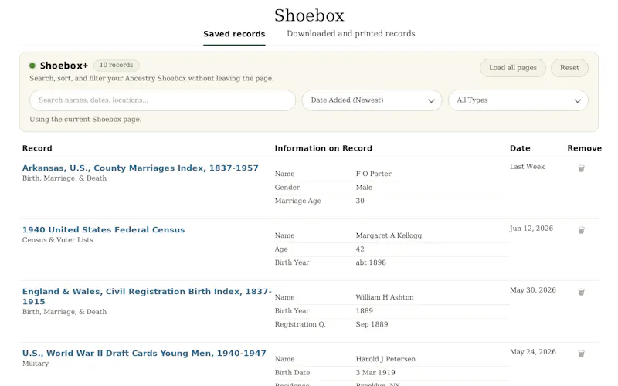The width and height of the screenshot is (618, 386).
Task: Click the May 30, 2026 date
Action: point(533,290)
